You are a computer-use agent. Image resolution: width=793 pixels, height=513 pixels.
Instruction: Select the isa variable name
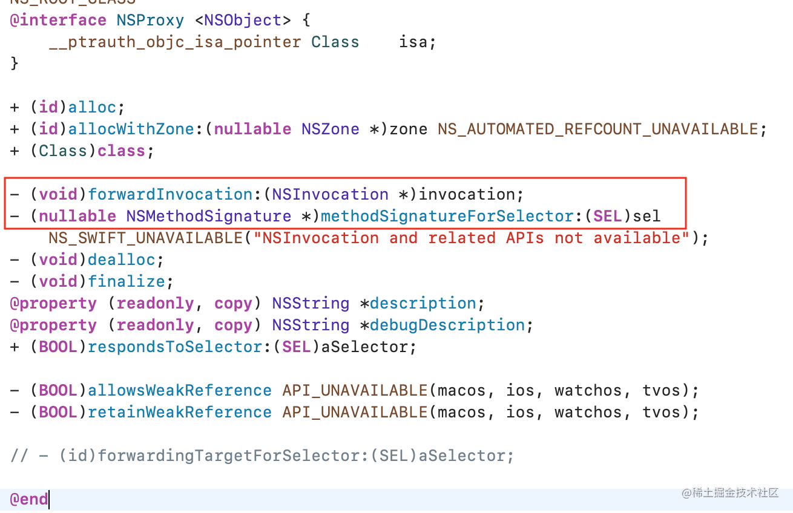point(413,42)
